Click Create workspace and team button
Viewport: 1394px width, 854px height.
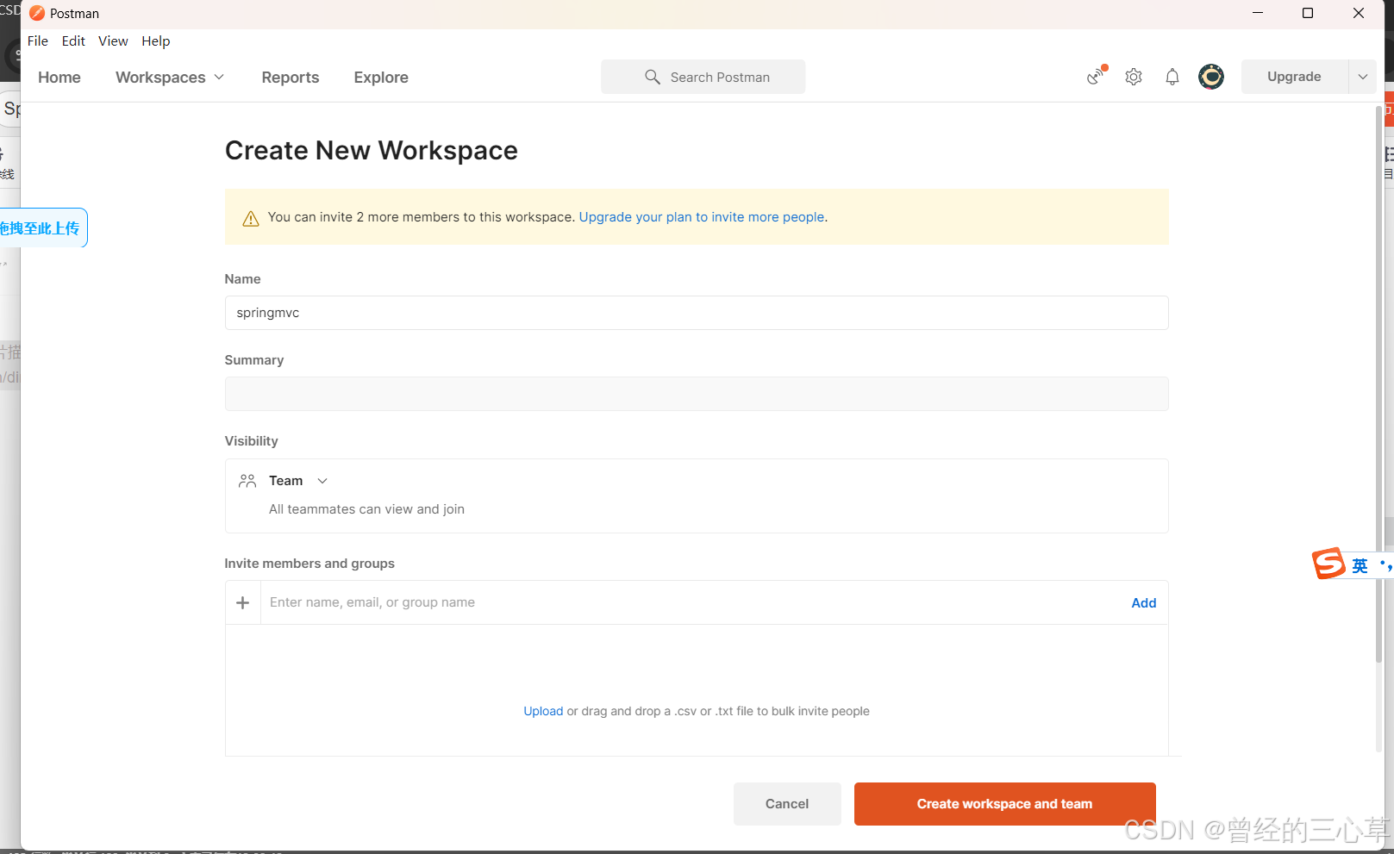click(1005, 804)
